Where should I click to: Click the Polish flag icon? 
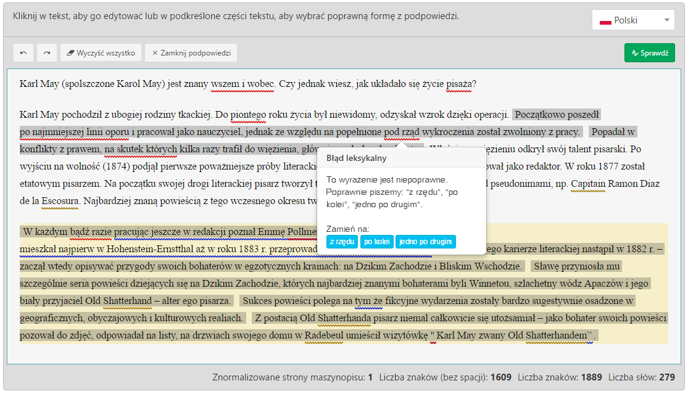[x=605, y=21]
